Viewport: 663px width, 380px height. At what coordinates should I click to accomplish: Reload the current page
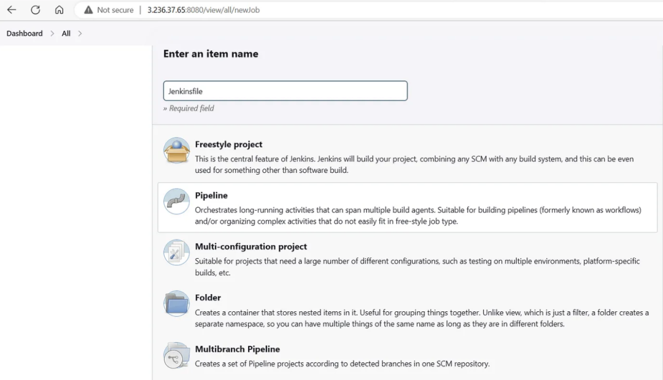point(36,10)
